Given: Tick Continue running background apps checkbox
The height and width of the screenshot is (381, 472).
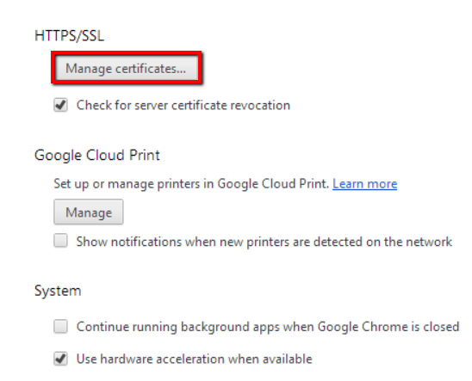Looking at the screenshot, I should (x=61, y=326).
